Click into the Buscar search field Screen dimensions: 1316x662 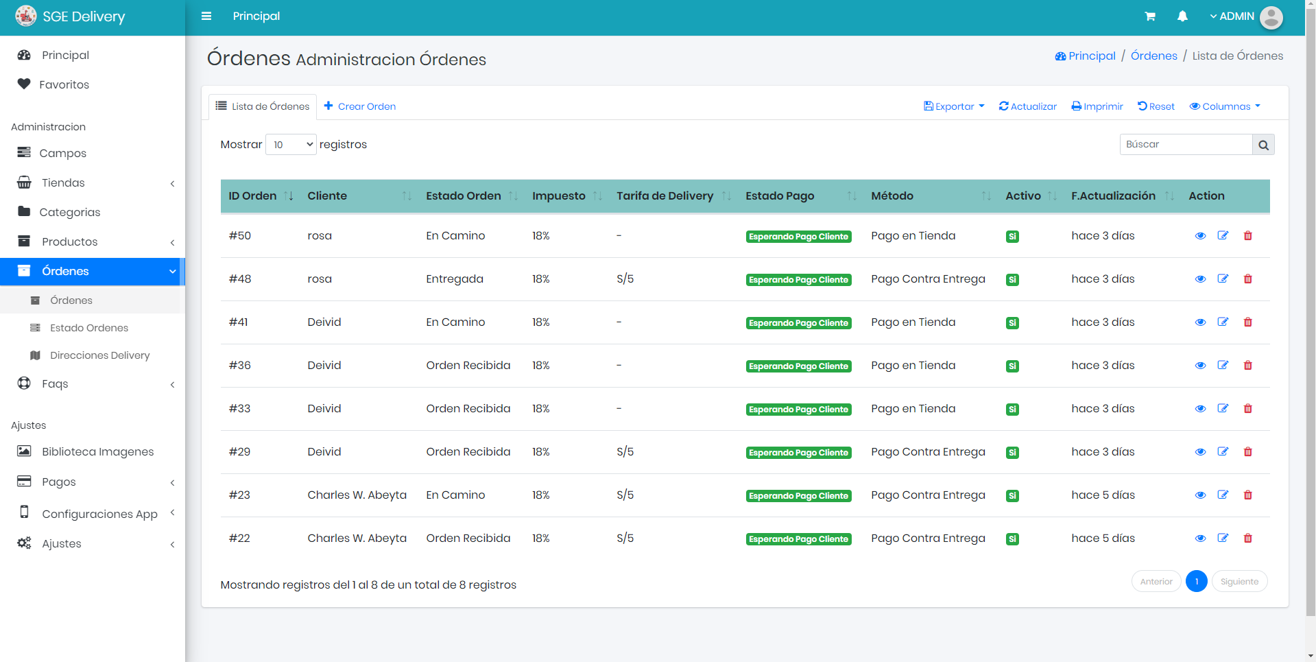1186,145
